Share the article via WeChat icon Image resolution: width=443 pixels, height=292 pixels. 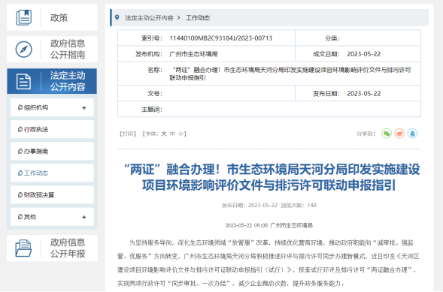point(387,134)
